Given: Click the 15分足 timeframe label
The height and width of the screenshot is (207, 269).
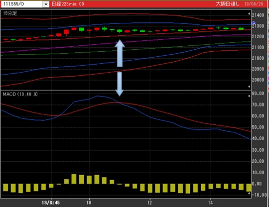Looking at the screenshot, I should [10, 13].
